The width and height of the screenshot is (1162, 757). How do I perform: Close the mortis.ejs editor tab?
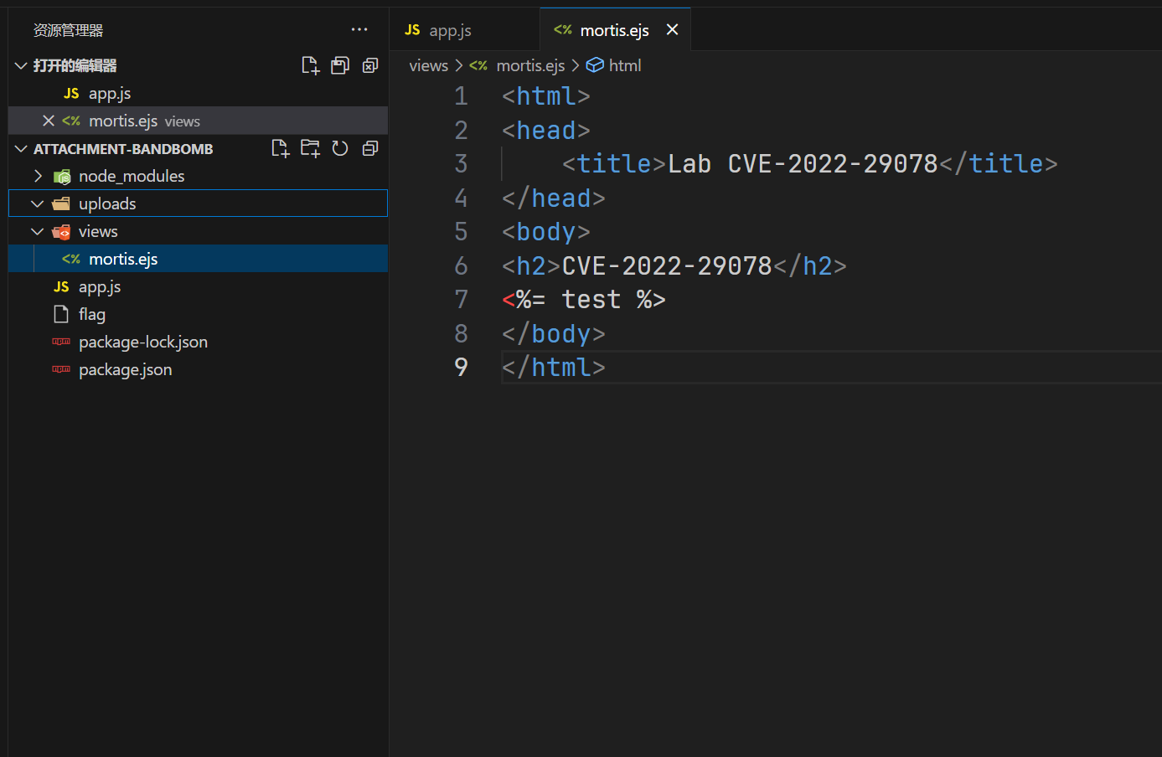click(672, 30)
